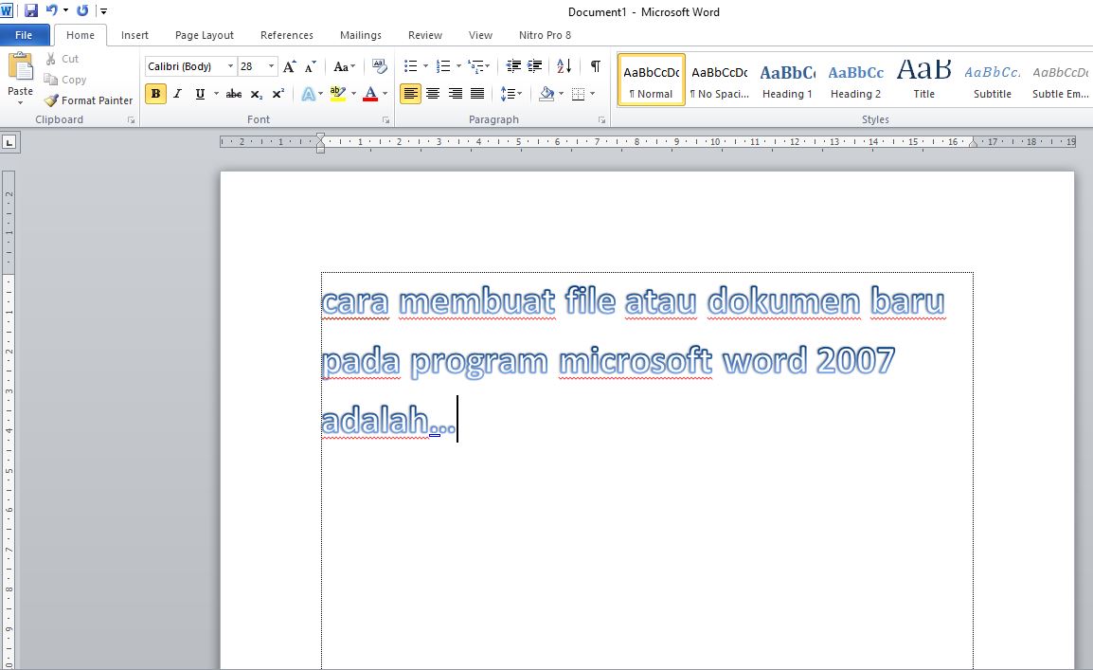Click the tab selector L button
Screen dimensions: 1093x670
9,142
